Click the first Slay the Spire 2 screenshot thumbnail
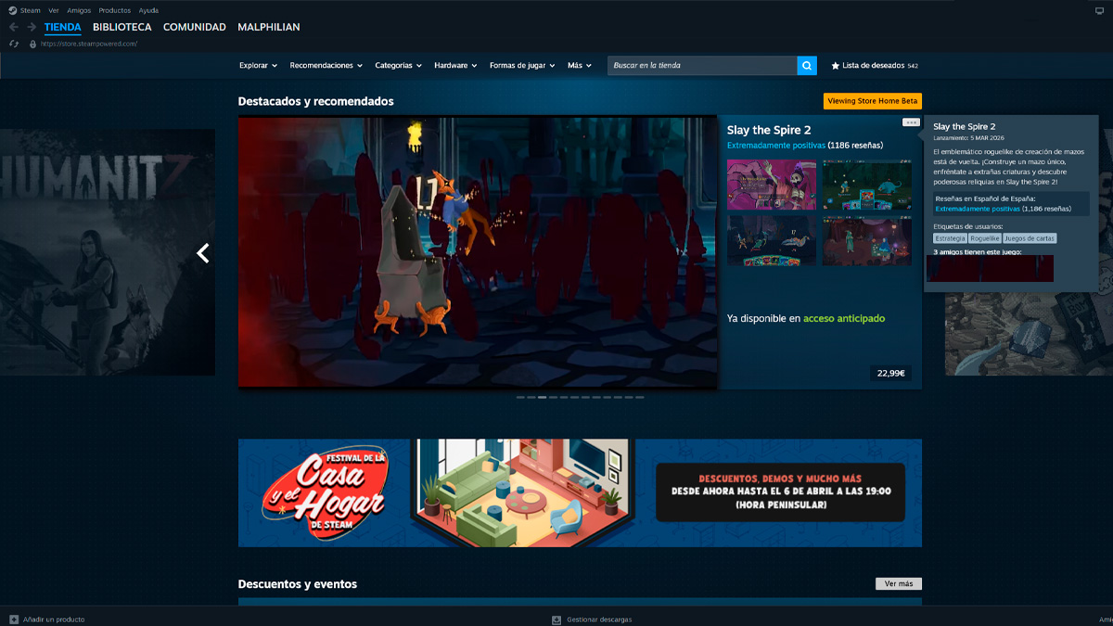Viewport: 1113px width, 626px height. click(x=771, y=184)
